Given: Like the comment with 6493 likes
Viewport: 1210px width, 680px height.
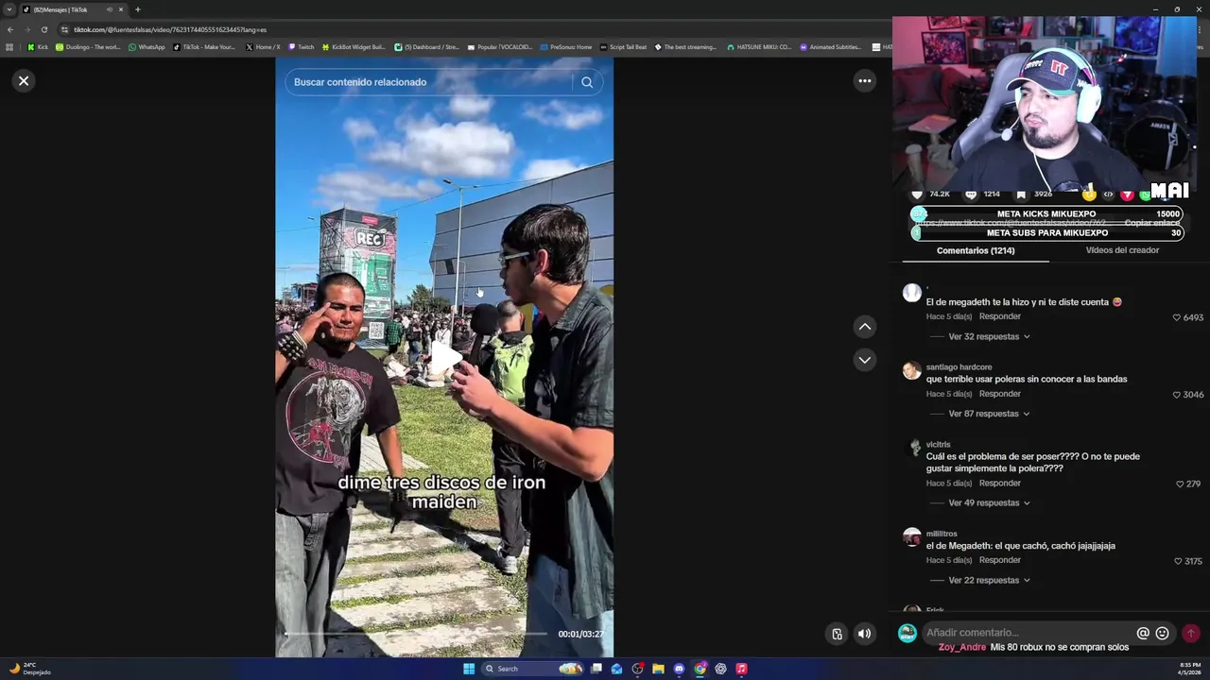Looking at the screenshot, I should (1176, 317).
